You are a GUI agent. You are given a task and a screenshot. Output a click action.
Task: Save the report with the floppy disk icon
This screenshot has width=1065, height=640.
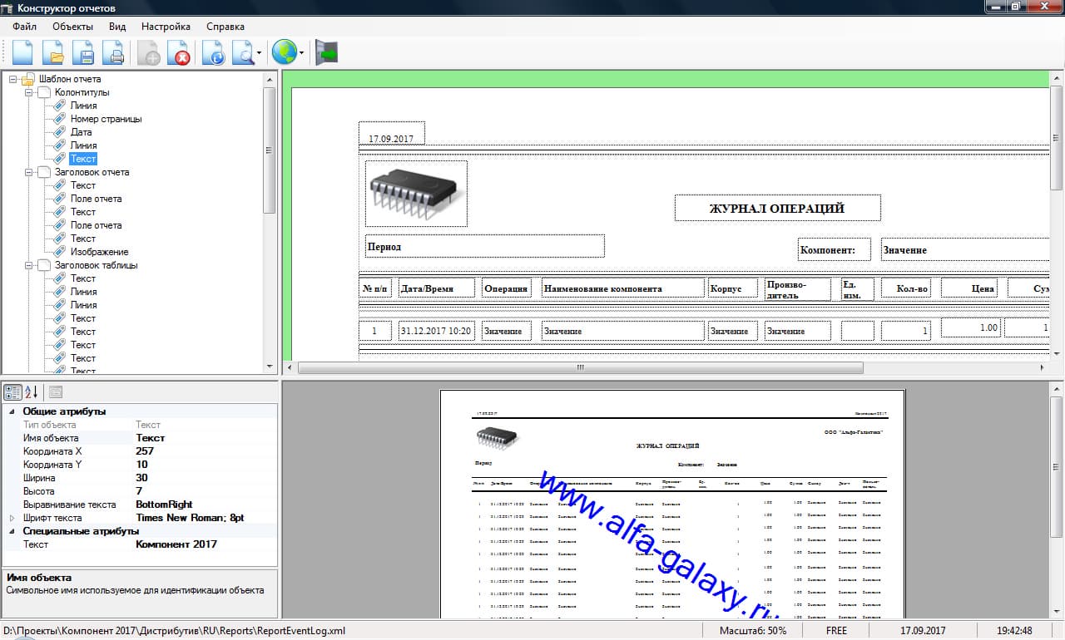(83, 53)
